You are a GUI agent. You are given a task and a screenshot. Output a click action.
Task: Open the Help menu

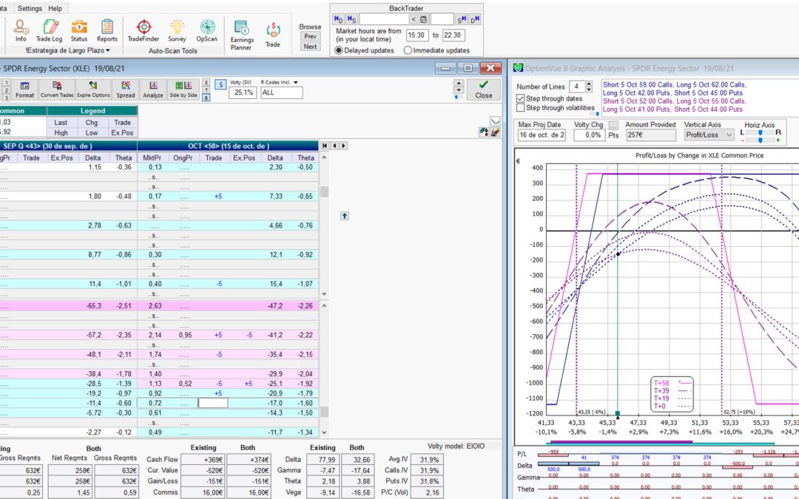(x=55, y=9)
